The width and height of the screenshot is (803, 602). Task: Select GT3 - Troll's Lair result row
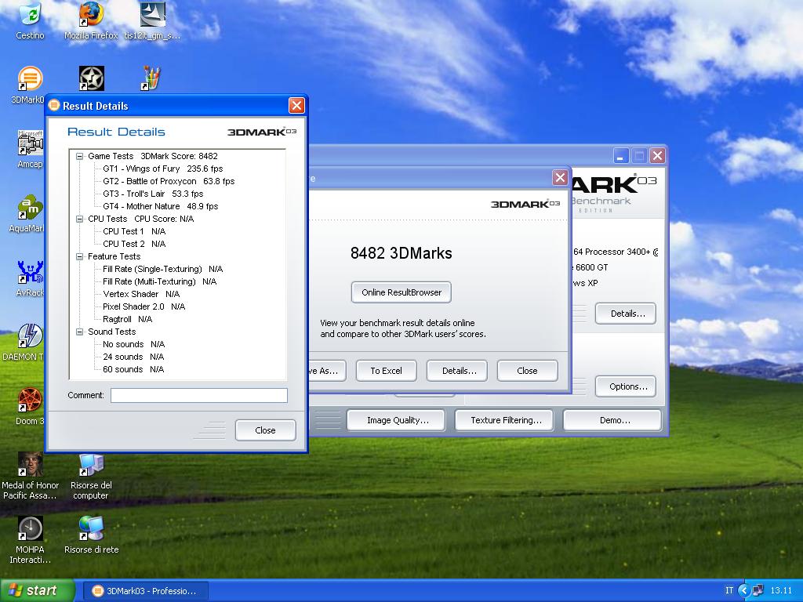click(x=153, y=194)
